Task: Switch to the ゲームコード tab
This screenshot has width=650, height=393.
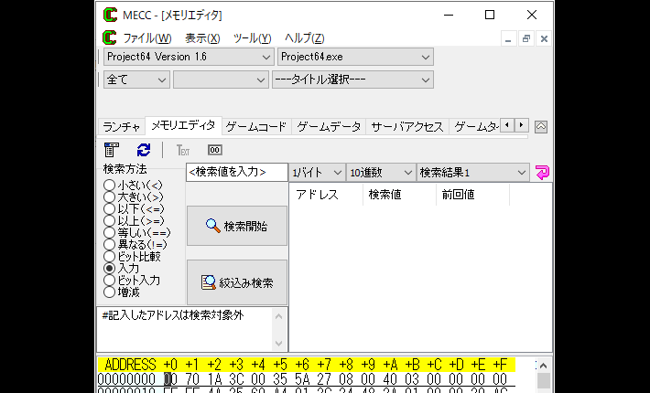Action: click(255, 127)
